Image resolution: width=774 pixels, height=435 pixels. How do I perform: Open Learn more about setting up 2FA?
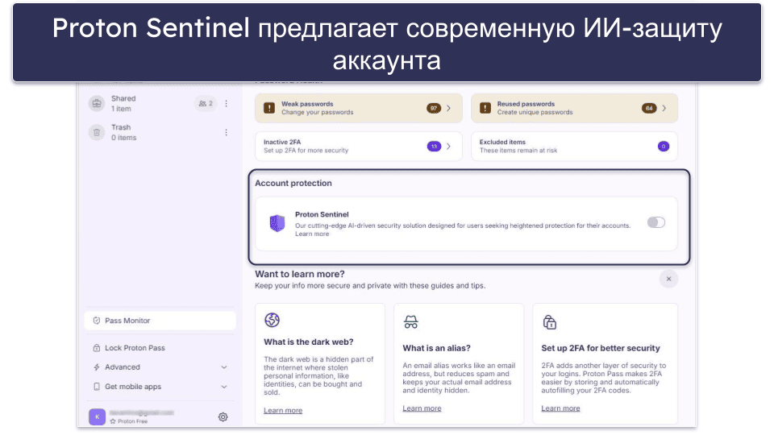[560, 408]
